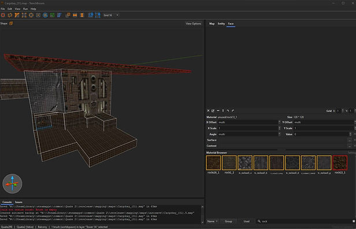Click the Angle input field
The image size is (356, 229).
pos(248,134)
